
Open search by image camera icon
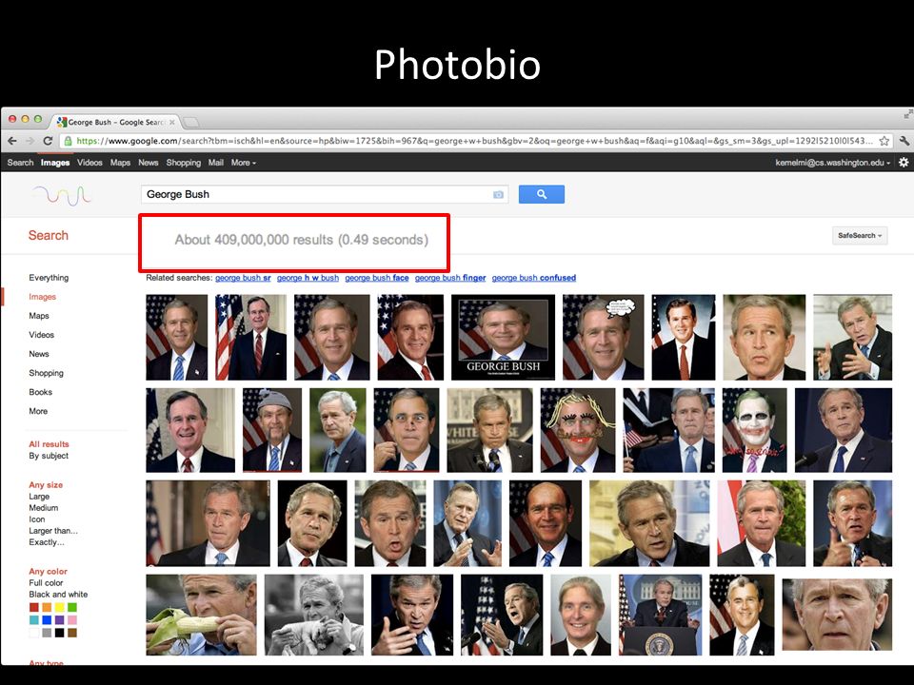tap(498, 194)
